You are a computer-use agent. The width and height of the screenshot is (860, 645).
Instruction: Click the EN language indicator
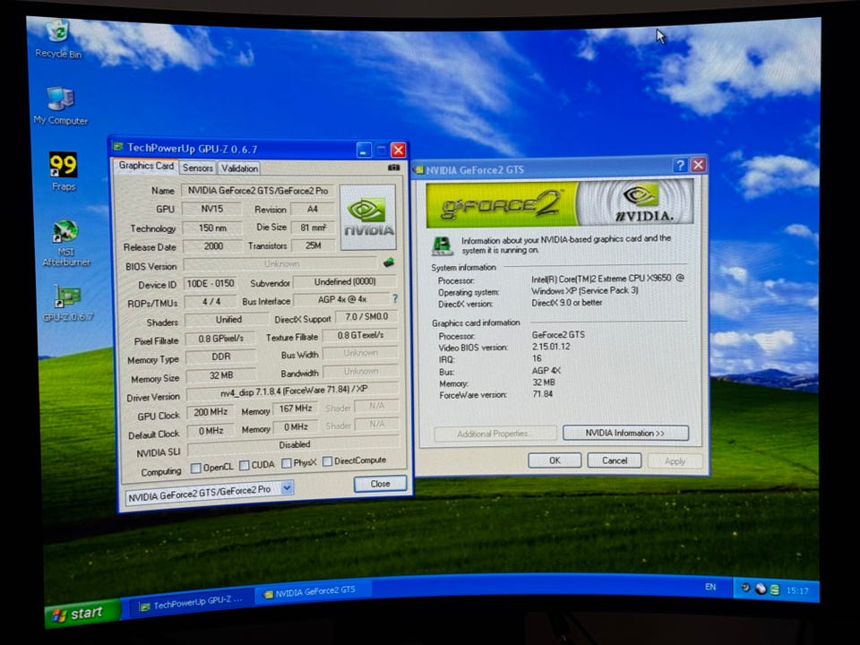click(710, 587)
